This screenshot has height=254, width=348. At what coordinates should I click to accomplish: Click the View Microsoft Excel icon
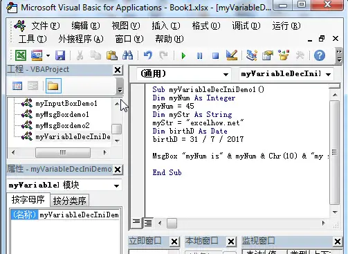(x=21, y=55)
